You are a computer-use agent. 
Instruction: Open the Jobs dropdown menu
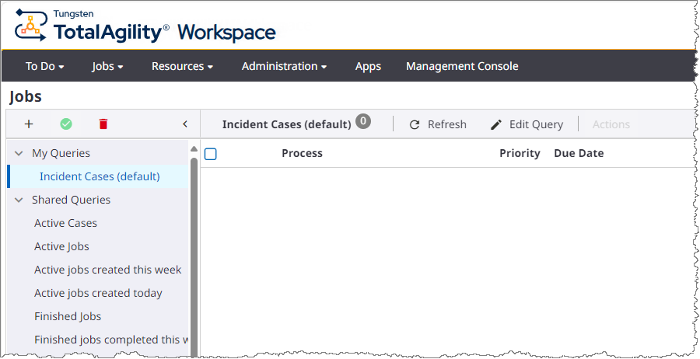[x=107, y=67]
